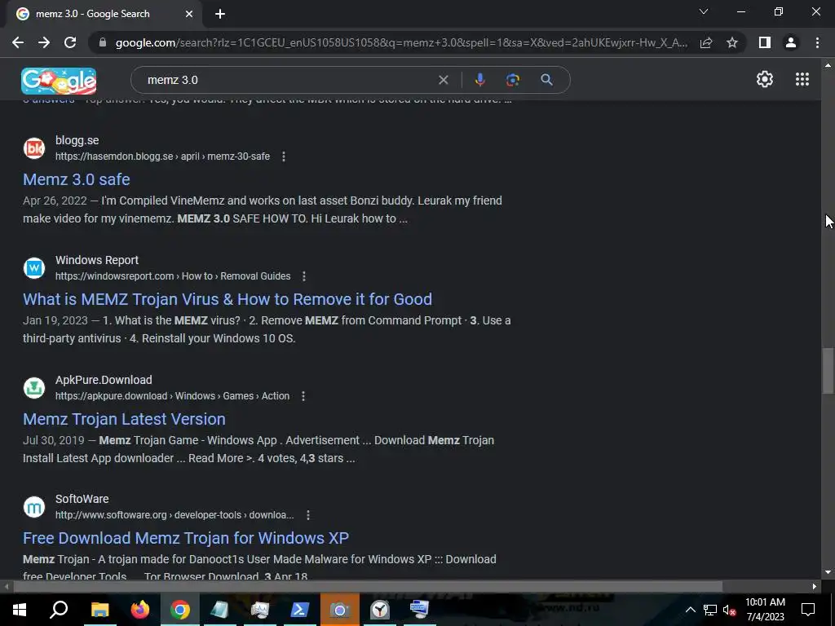
Task: Open the Chrome side panel
Action: [x=765, y=42]
